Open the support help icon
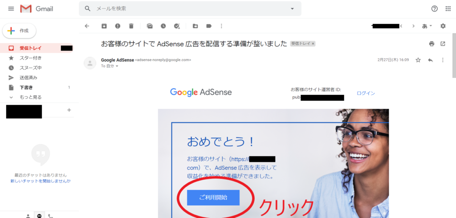This screenshot has height=218, width=456. pyautogui.click(x=435, y=9)
